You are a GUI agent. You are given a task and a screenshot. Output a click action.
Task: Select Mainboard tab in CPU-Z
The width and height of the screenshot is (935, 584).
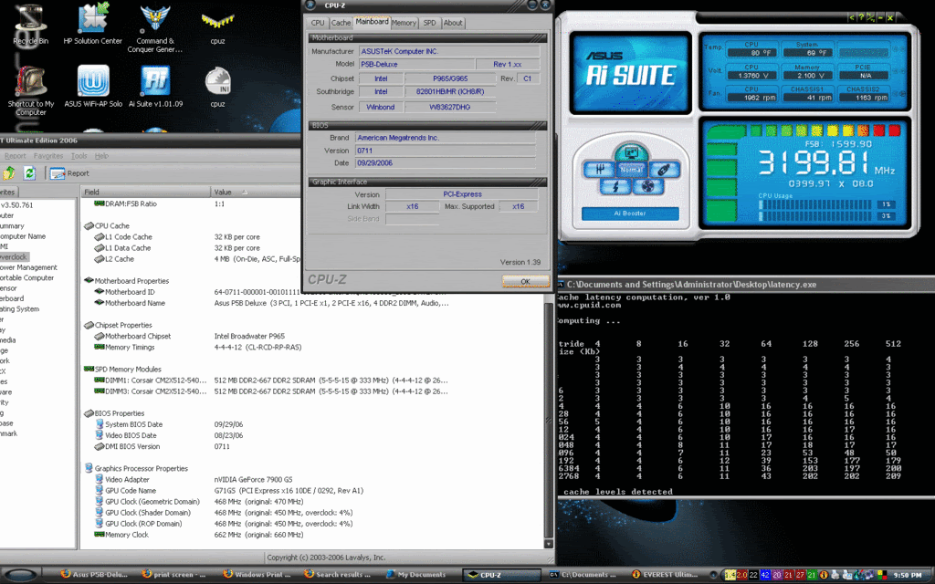372,22
